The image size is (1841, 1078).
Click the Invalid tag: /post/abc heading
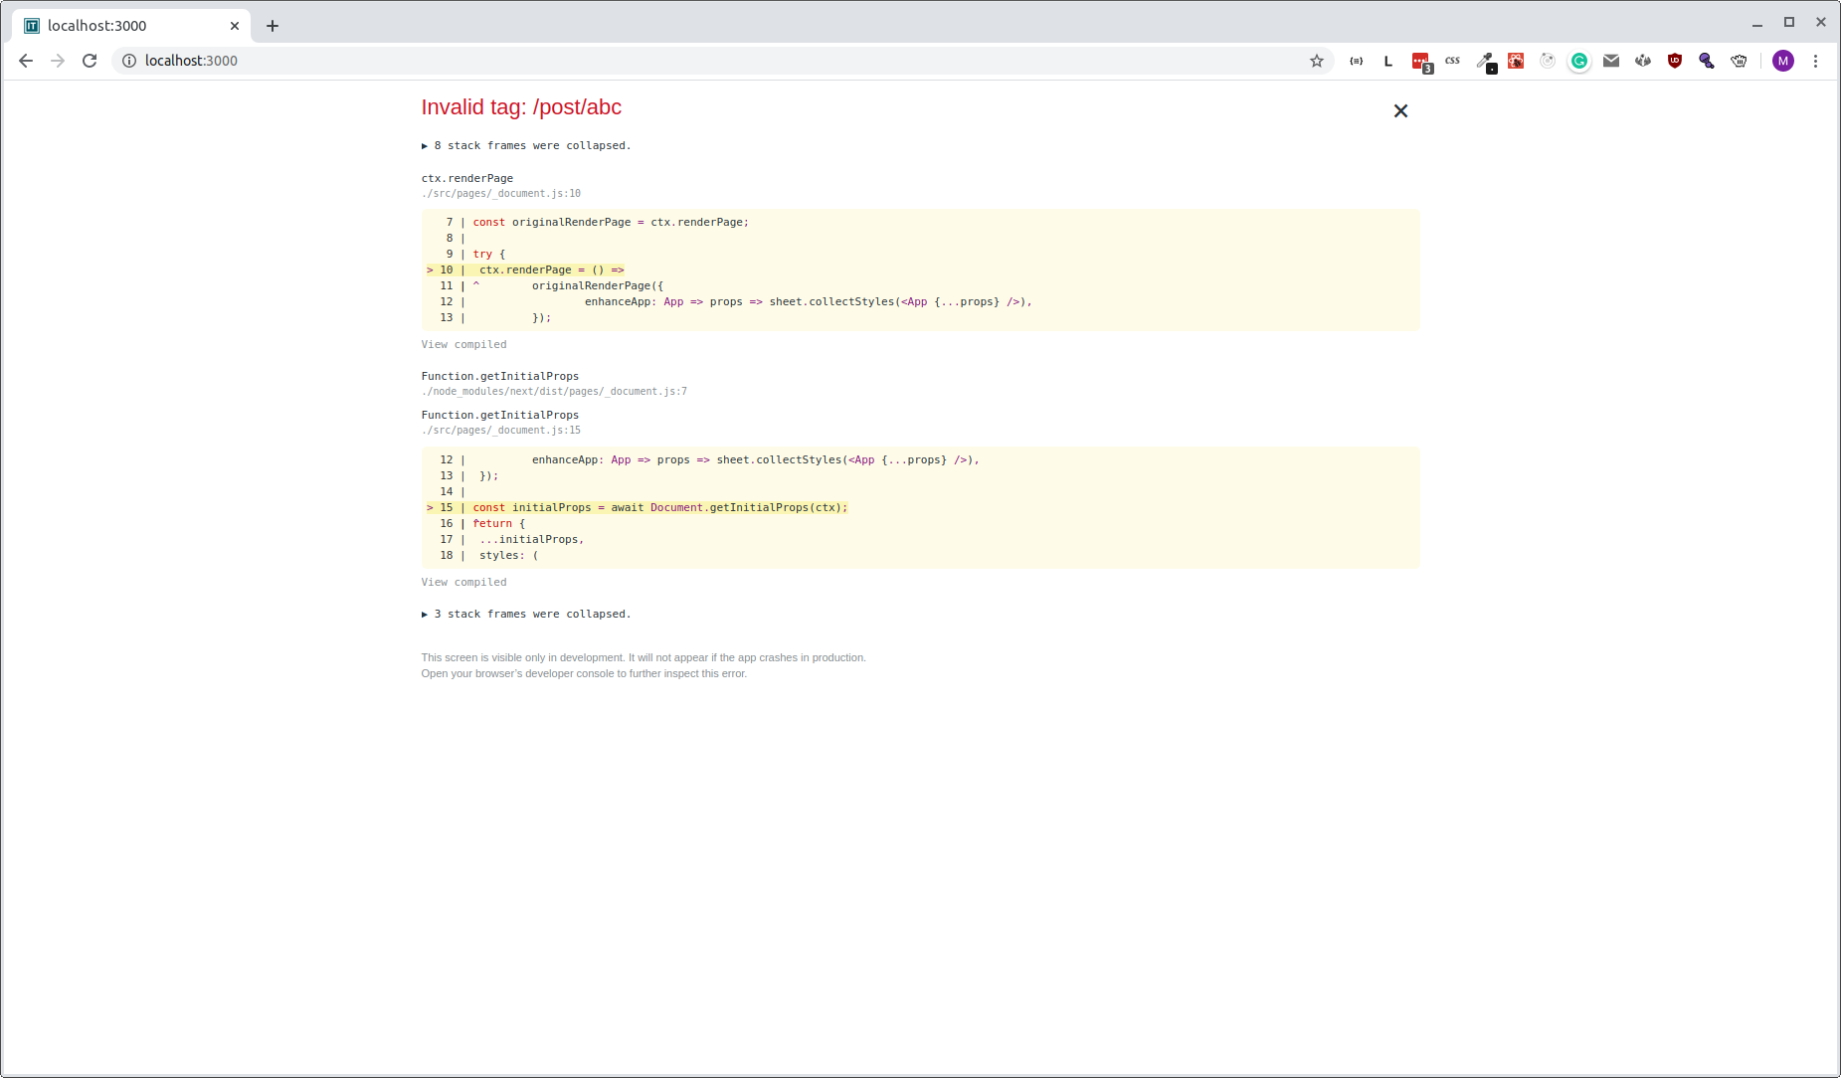pos(521,107)
